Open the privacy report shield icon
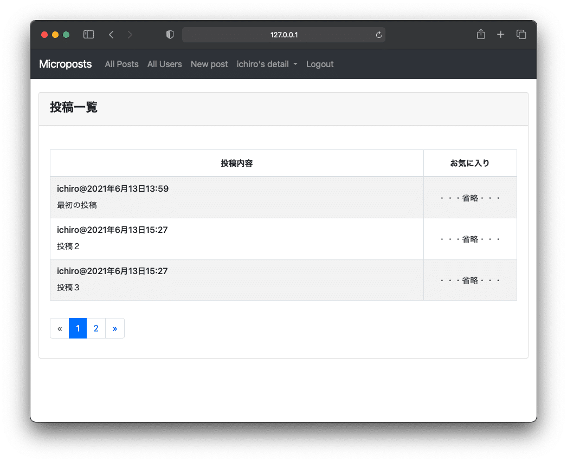This screenshot has width=567, height=462. pos(170,35)
